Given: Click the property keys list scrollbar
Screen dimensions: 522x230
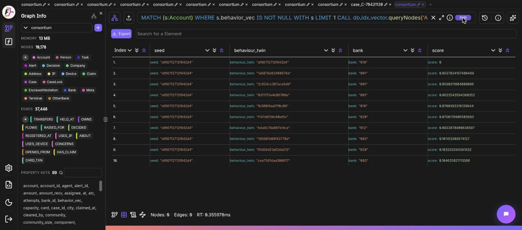Looking at the screenshot, I should click(x=101, y=186).
